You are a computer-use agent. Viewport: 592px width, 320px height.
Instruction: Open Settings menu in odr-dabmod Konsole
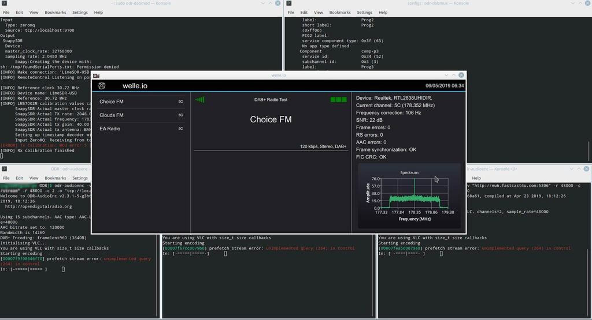click(80, 12)
